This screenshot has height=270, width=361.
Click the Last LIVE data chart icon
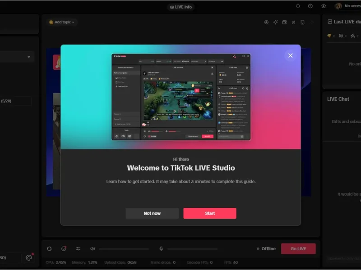coord(330,22)
